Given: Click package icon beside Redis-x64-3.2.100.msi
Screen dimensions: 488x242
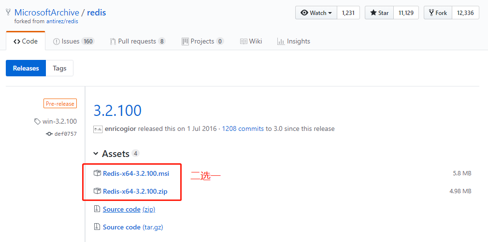Looking at the screenshot, I should coord(98,173).
